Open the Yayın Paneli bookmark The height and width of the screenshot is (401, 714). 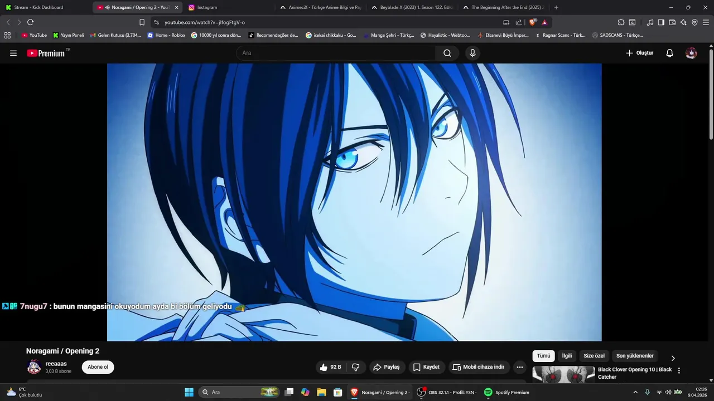point(68,35)
